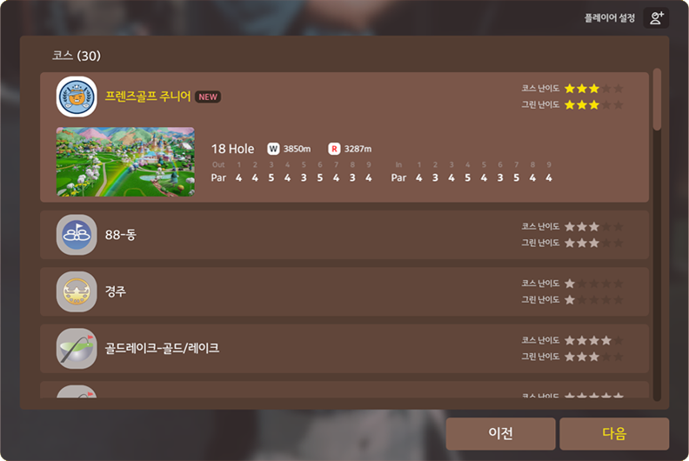This screenshot has height=461, width=689.
Task: Go back with the 이전 button
Action: click(500, 434)
